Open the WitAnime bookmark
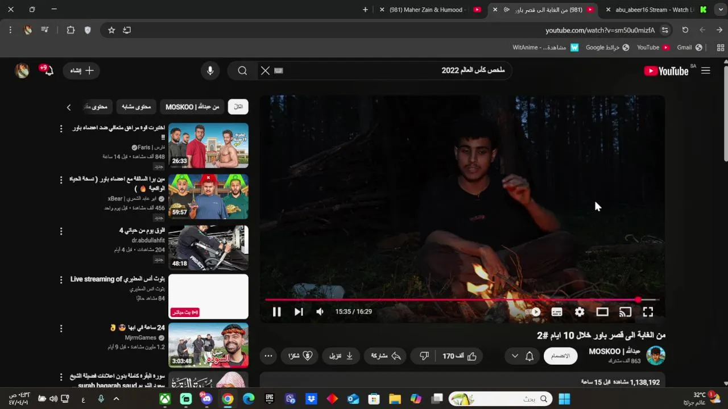Image resolution: width=728 pixels, height=409 pixels. tap(545, 48)
